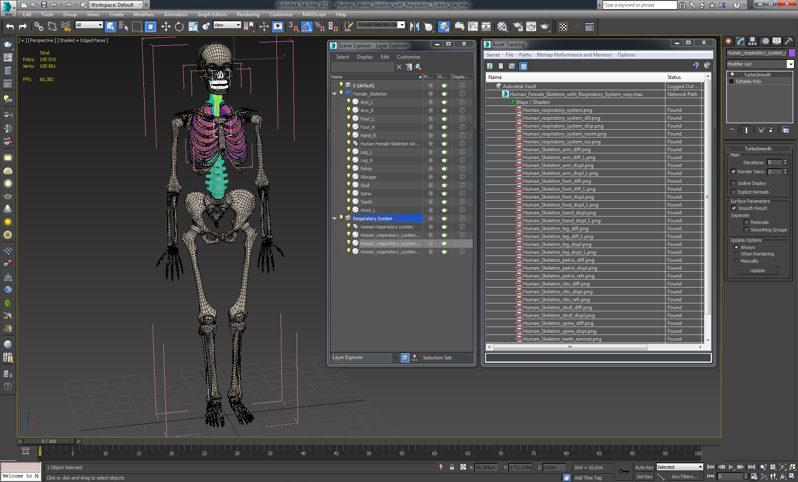This screenshot has width=798, height=482.
Task: Toggle the Angle Snap tool
Action: coord(306,27)
